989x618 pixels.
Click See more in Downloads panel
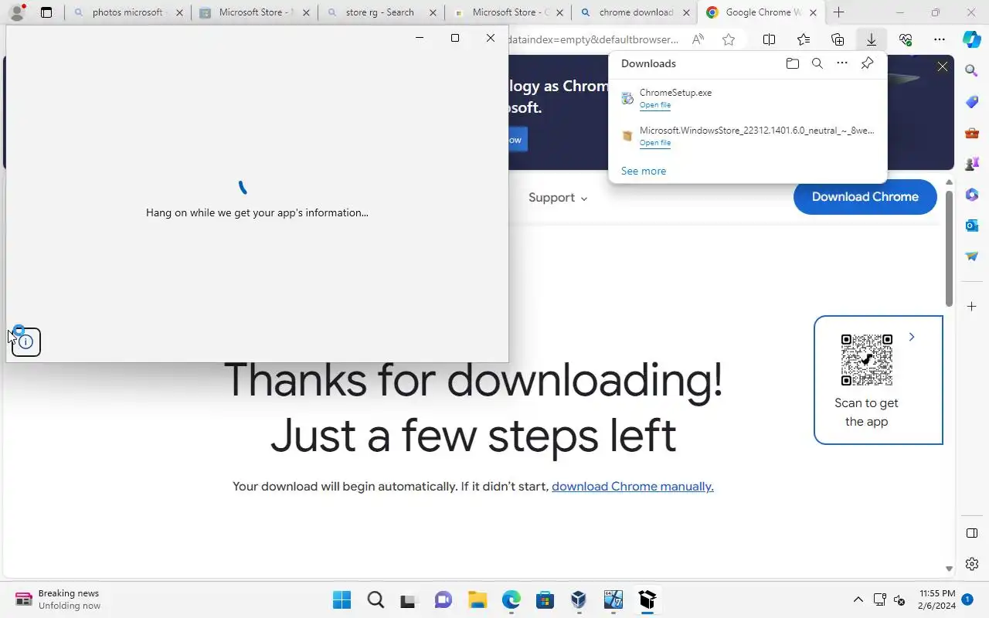point(644,171)
